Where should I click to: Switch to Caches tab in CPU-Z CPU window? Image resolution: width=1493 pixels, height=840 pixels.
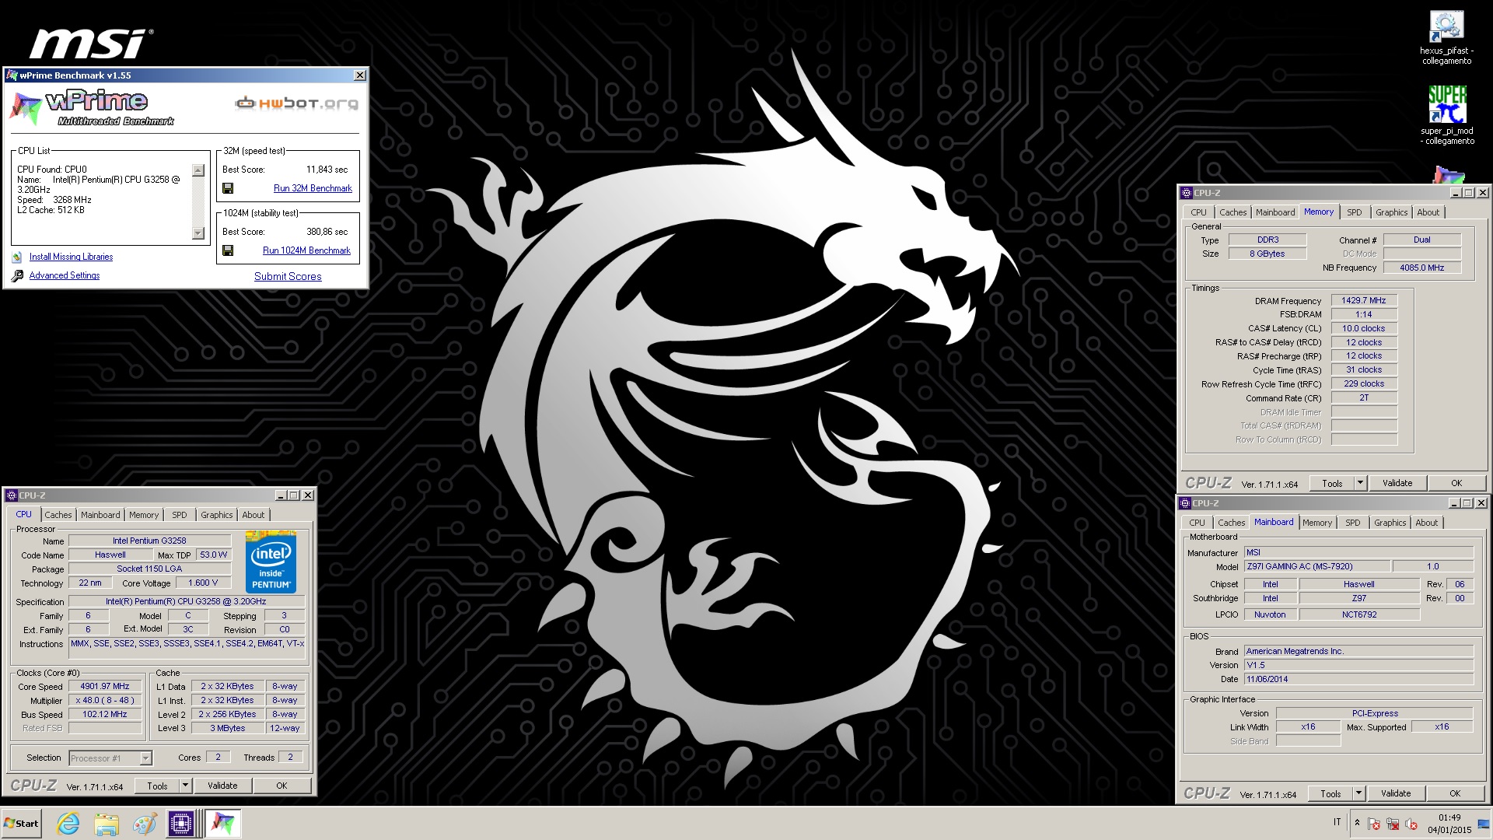(x=58, y=515)
